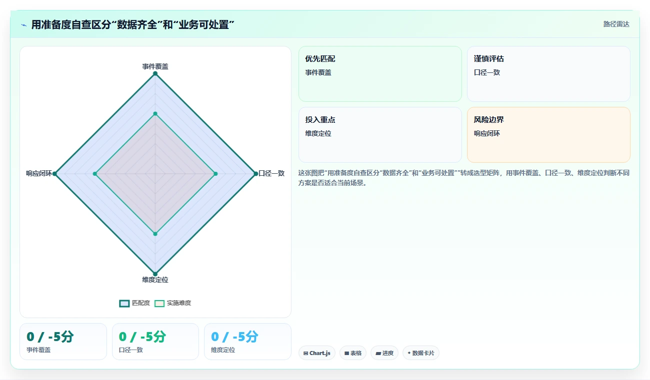Click the lightning icon beside the title
Viewport: 650px width, 380px height.
pos(24,24)
